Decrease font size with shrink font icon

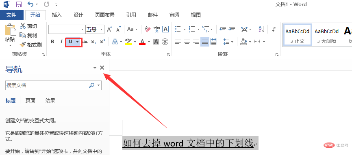[x=119, y=29]
